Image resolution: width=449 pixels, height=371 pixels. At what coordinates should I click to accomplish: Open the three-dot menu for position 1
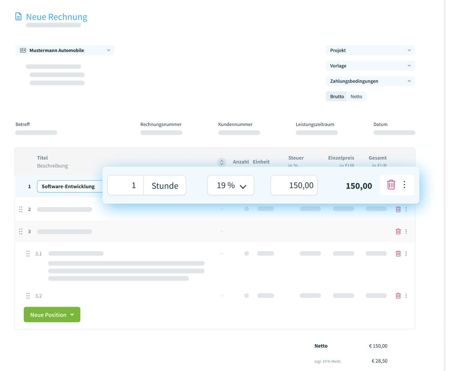[x=404, y=185]
